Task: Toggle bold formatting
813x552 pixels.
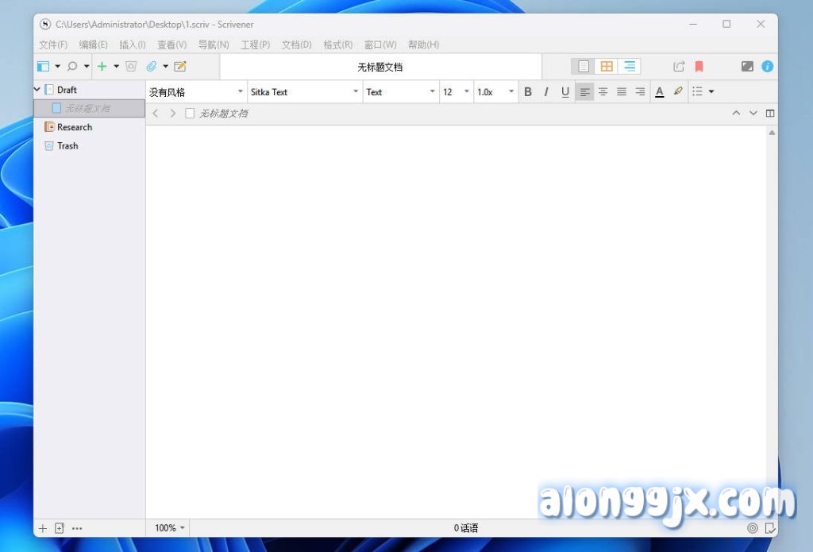Action: pos(528,92)
